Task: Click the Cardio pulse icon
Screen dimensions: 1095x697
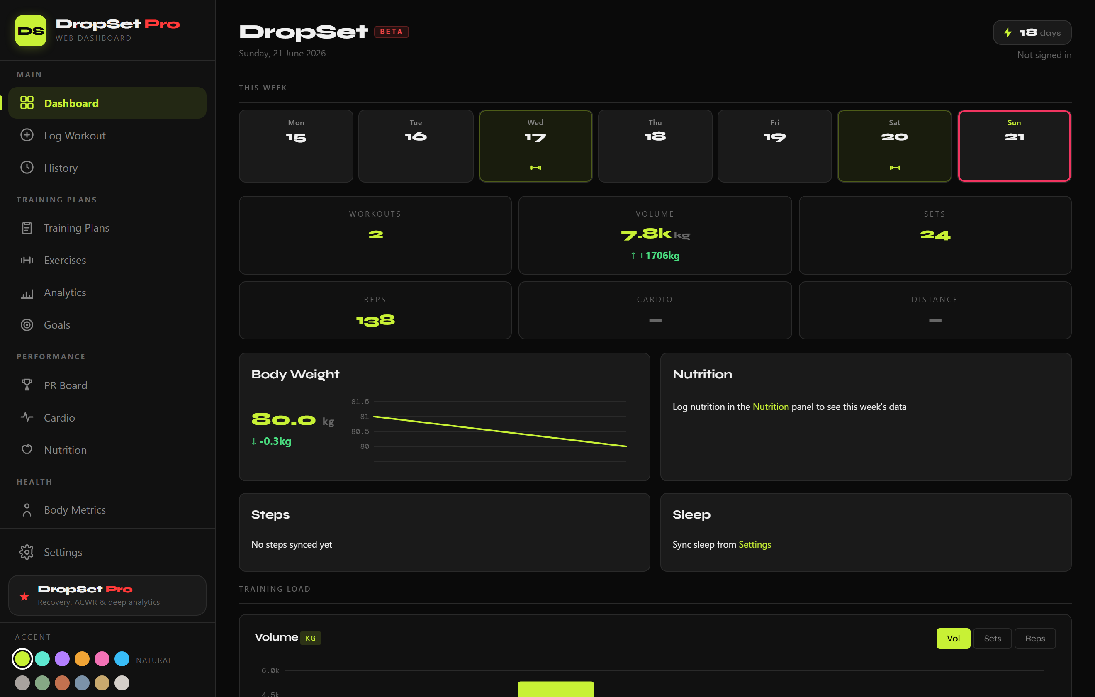Action: [27, 417]
